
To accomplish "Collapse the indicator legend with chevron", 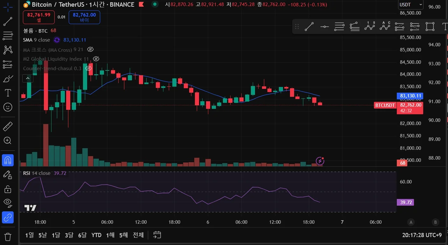I will pyautogui.click(x=28, y=78).
